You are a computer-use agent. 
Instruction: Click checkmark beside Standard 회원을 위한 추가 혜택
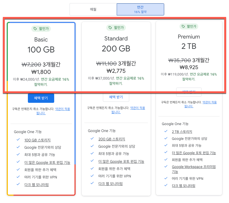tap(92, 168)
